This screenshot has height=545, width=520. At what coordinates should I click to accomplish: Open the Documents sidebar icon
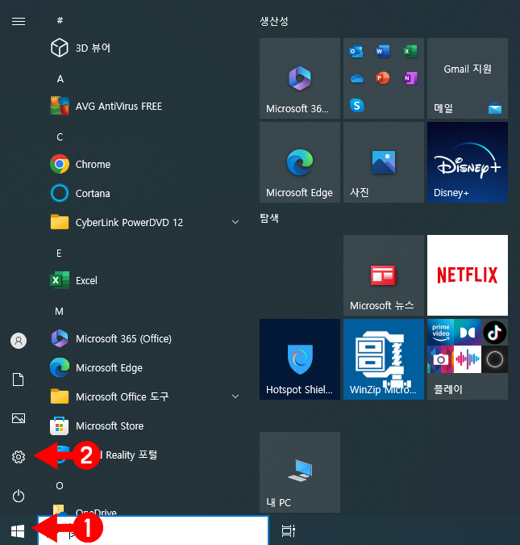[19, 379]
